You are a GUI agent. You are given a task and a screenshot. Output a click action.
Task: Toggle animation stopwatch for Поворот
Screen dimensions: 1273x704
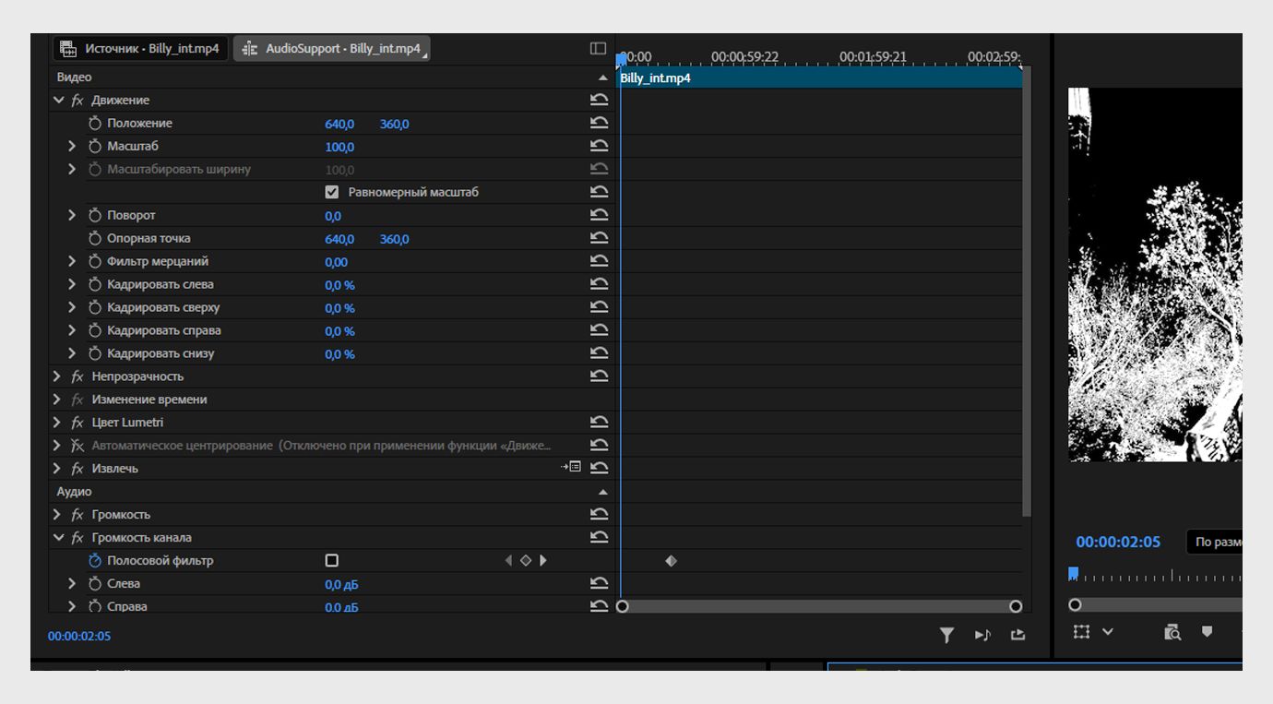[94, 215]
